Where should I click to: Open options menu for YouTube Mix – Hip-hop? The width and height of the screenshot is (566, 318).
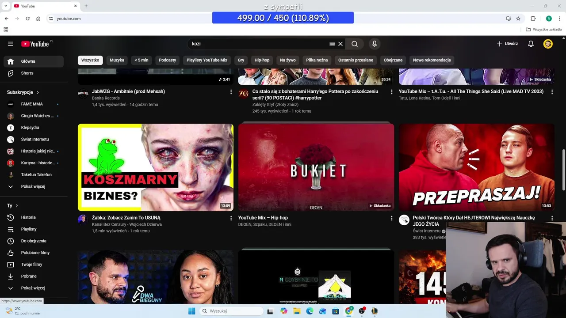[x=391, y=218]
